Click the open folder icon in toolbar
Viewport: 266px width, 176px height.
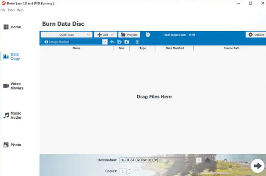click(x=119, y=42)
